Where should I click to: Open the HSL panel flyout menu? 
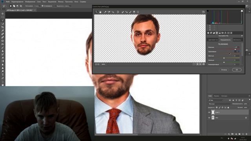click(242, 36)
